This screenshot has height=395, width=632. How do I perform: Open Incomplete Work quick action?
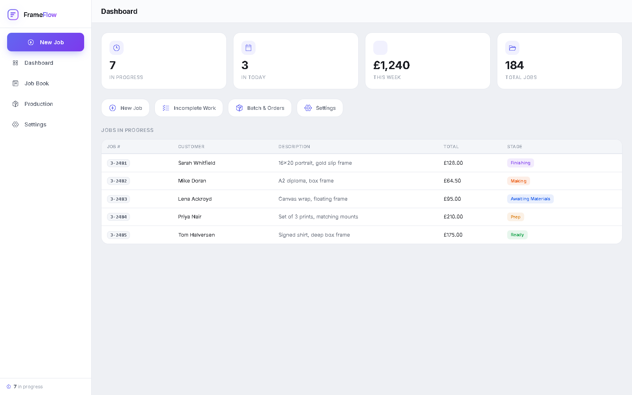[x=189, y=108]
